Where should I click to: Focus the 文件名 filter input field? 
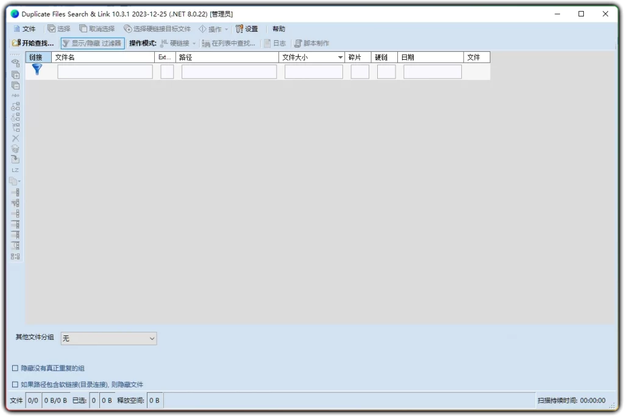point(105,72)
